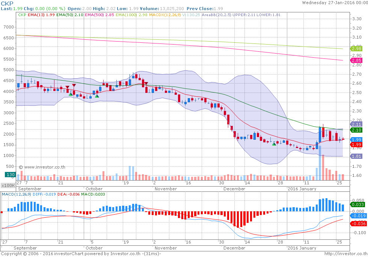Click the EMA(1000) 2.98 legend entry

tap(131, 15)
